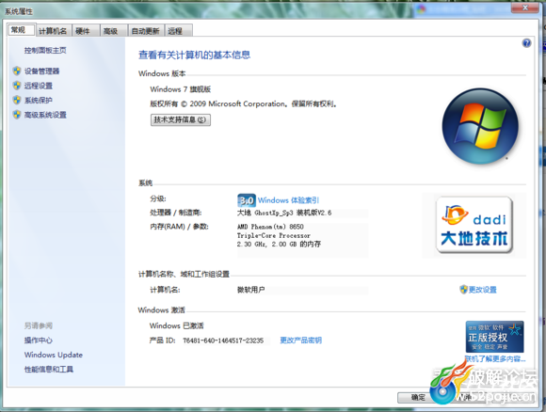
Task: Click processor text AMD Phenom(tm) 8650
Action: point(270,227)
